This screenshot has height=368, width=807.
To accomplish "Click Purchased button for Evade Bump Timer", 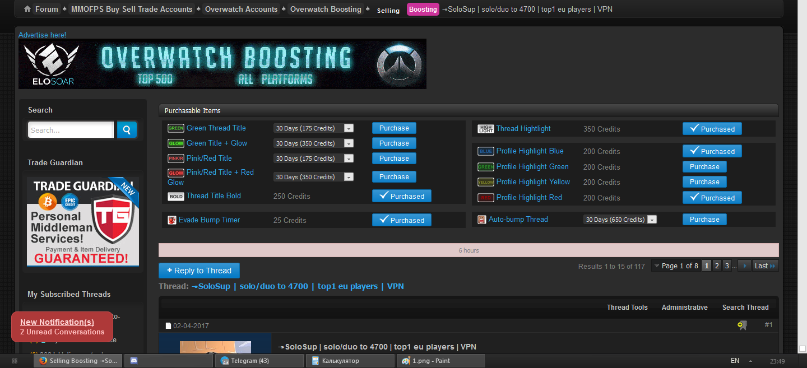I will coord(402,220).
